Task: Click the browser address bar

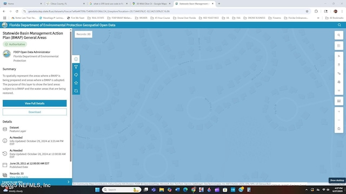Action: 165,11
